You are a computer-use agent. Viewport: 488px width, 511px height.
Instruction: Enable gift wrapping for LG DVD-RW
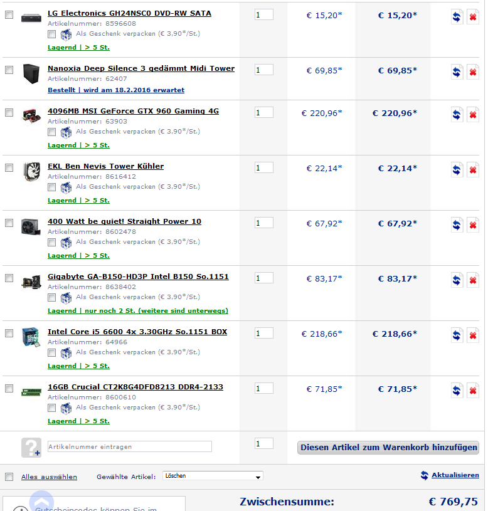click(x=51, y=34)
